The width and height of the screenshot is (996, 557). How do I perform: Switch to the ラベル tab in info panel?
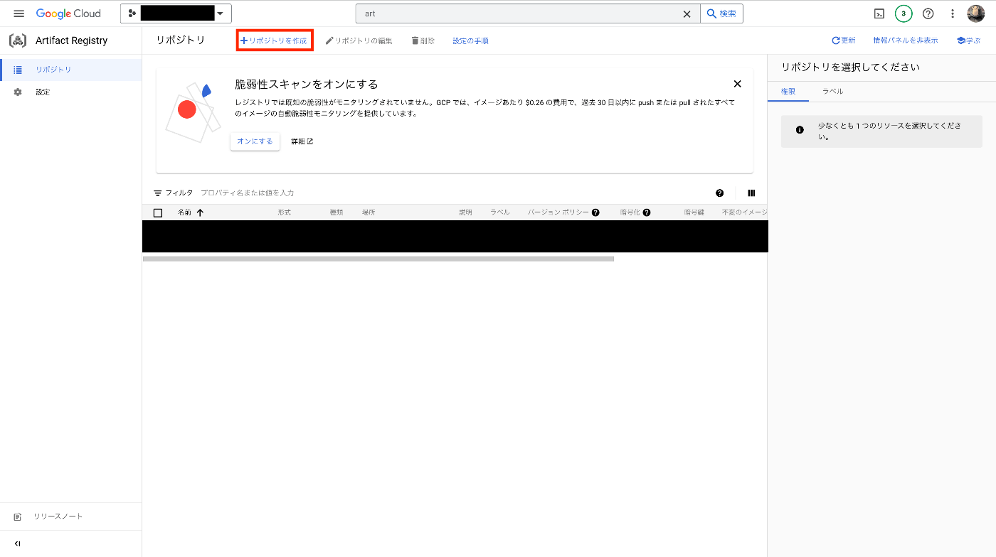click(x=832, y=92)
